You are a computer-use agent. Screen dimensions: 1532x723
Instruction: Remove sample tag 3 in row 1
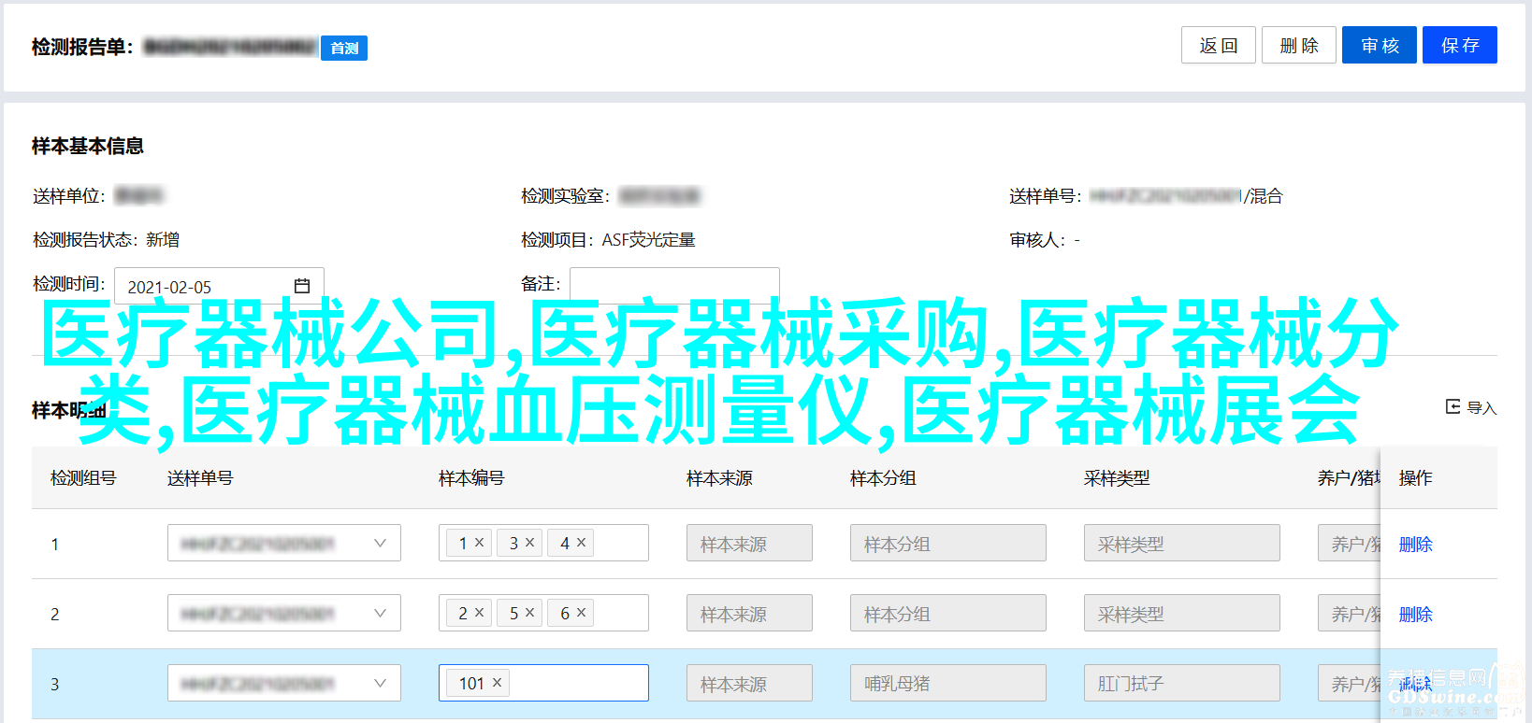pyautogui.click(x=530, y=542)
